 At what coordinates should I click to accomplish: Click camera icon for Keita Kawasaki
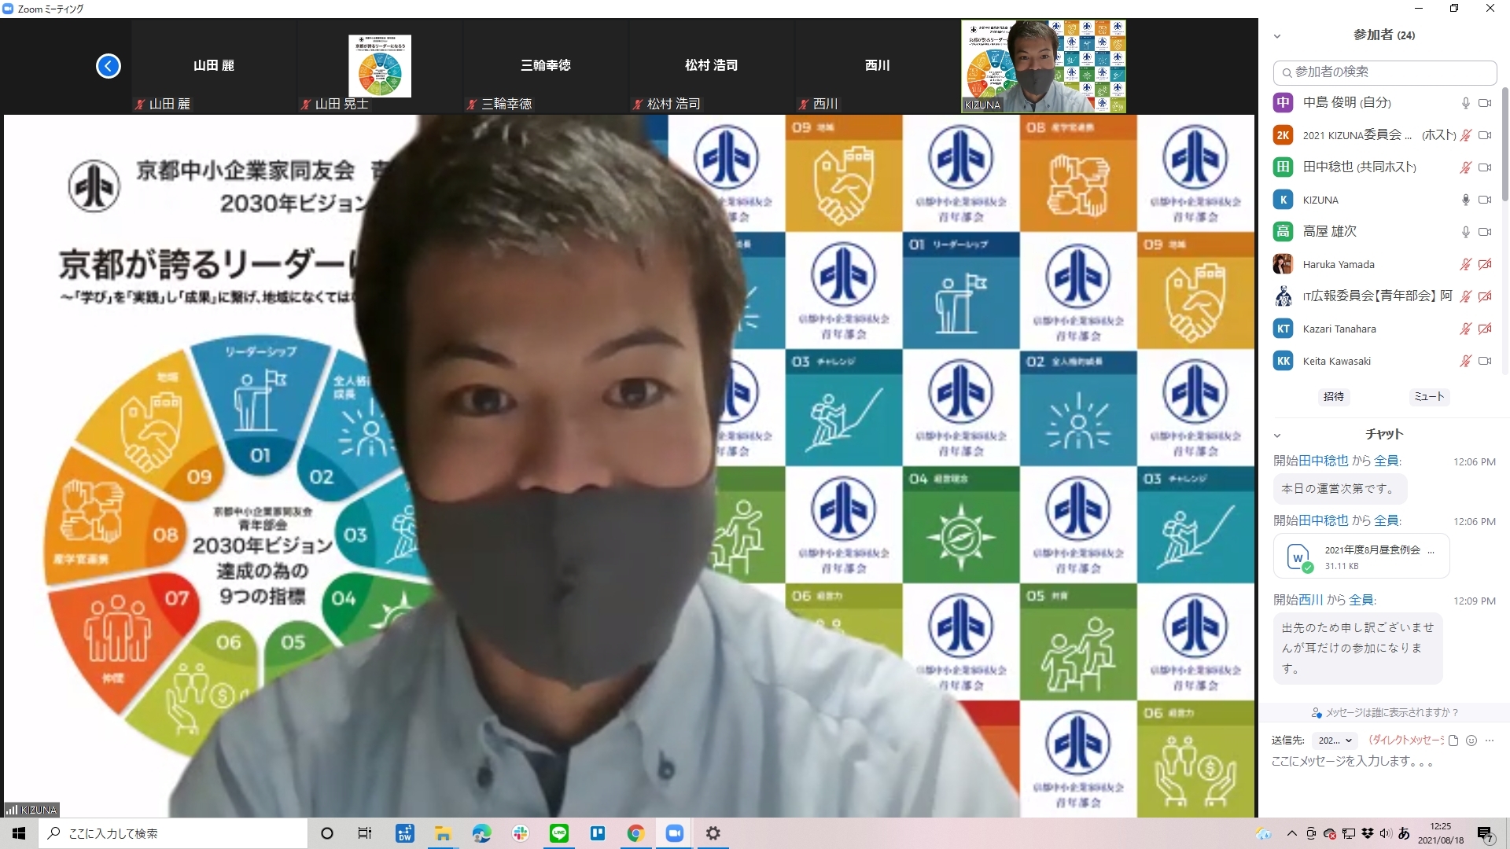tap(1485, 361)
